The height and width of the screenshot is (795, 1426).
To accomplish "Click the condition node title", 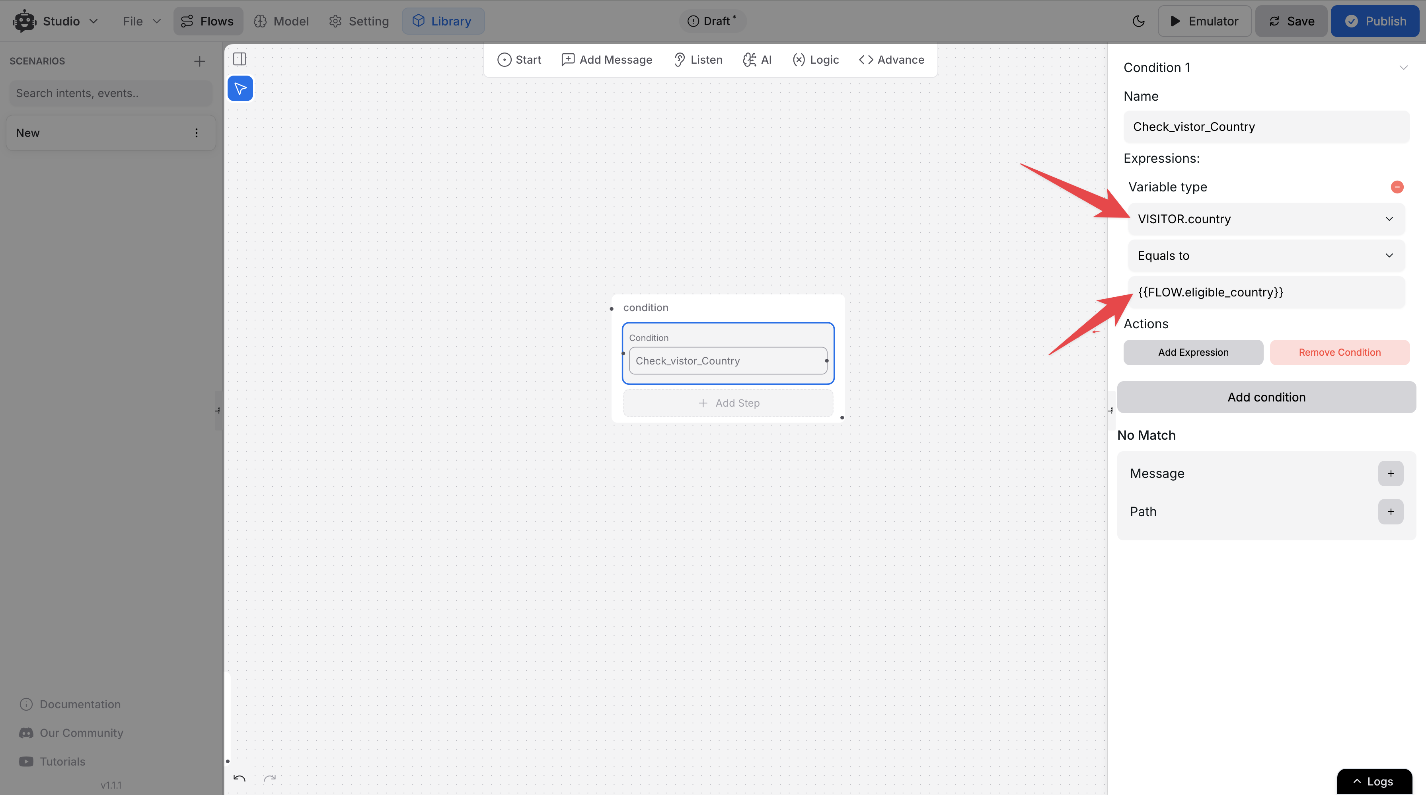I will (x=645, y=308).
